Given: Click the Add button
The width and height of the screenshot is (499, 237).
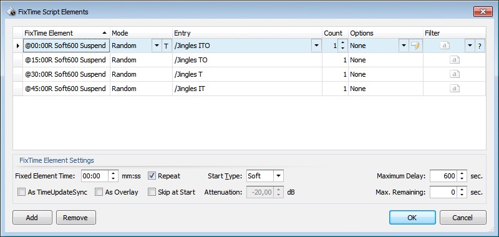Looking at the screenshot, I should [32, 218].
